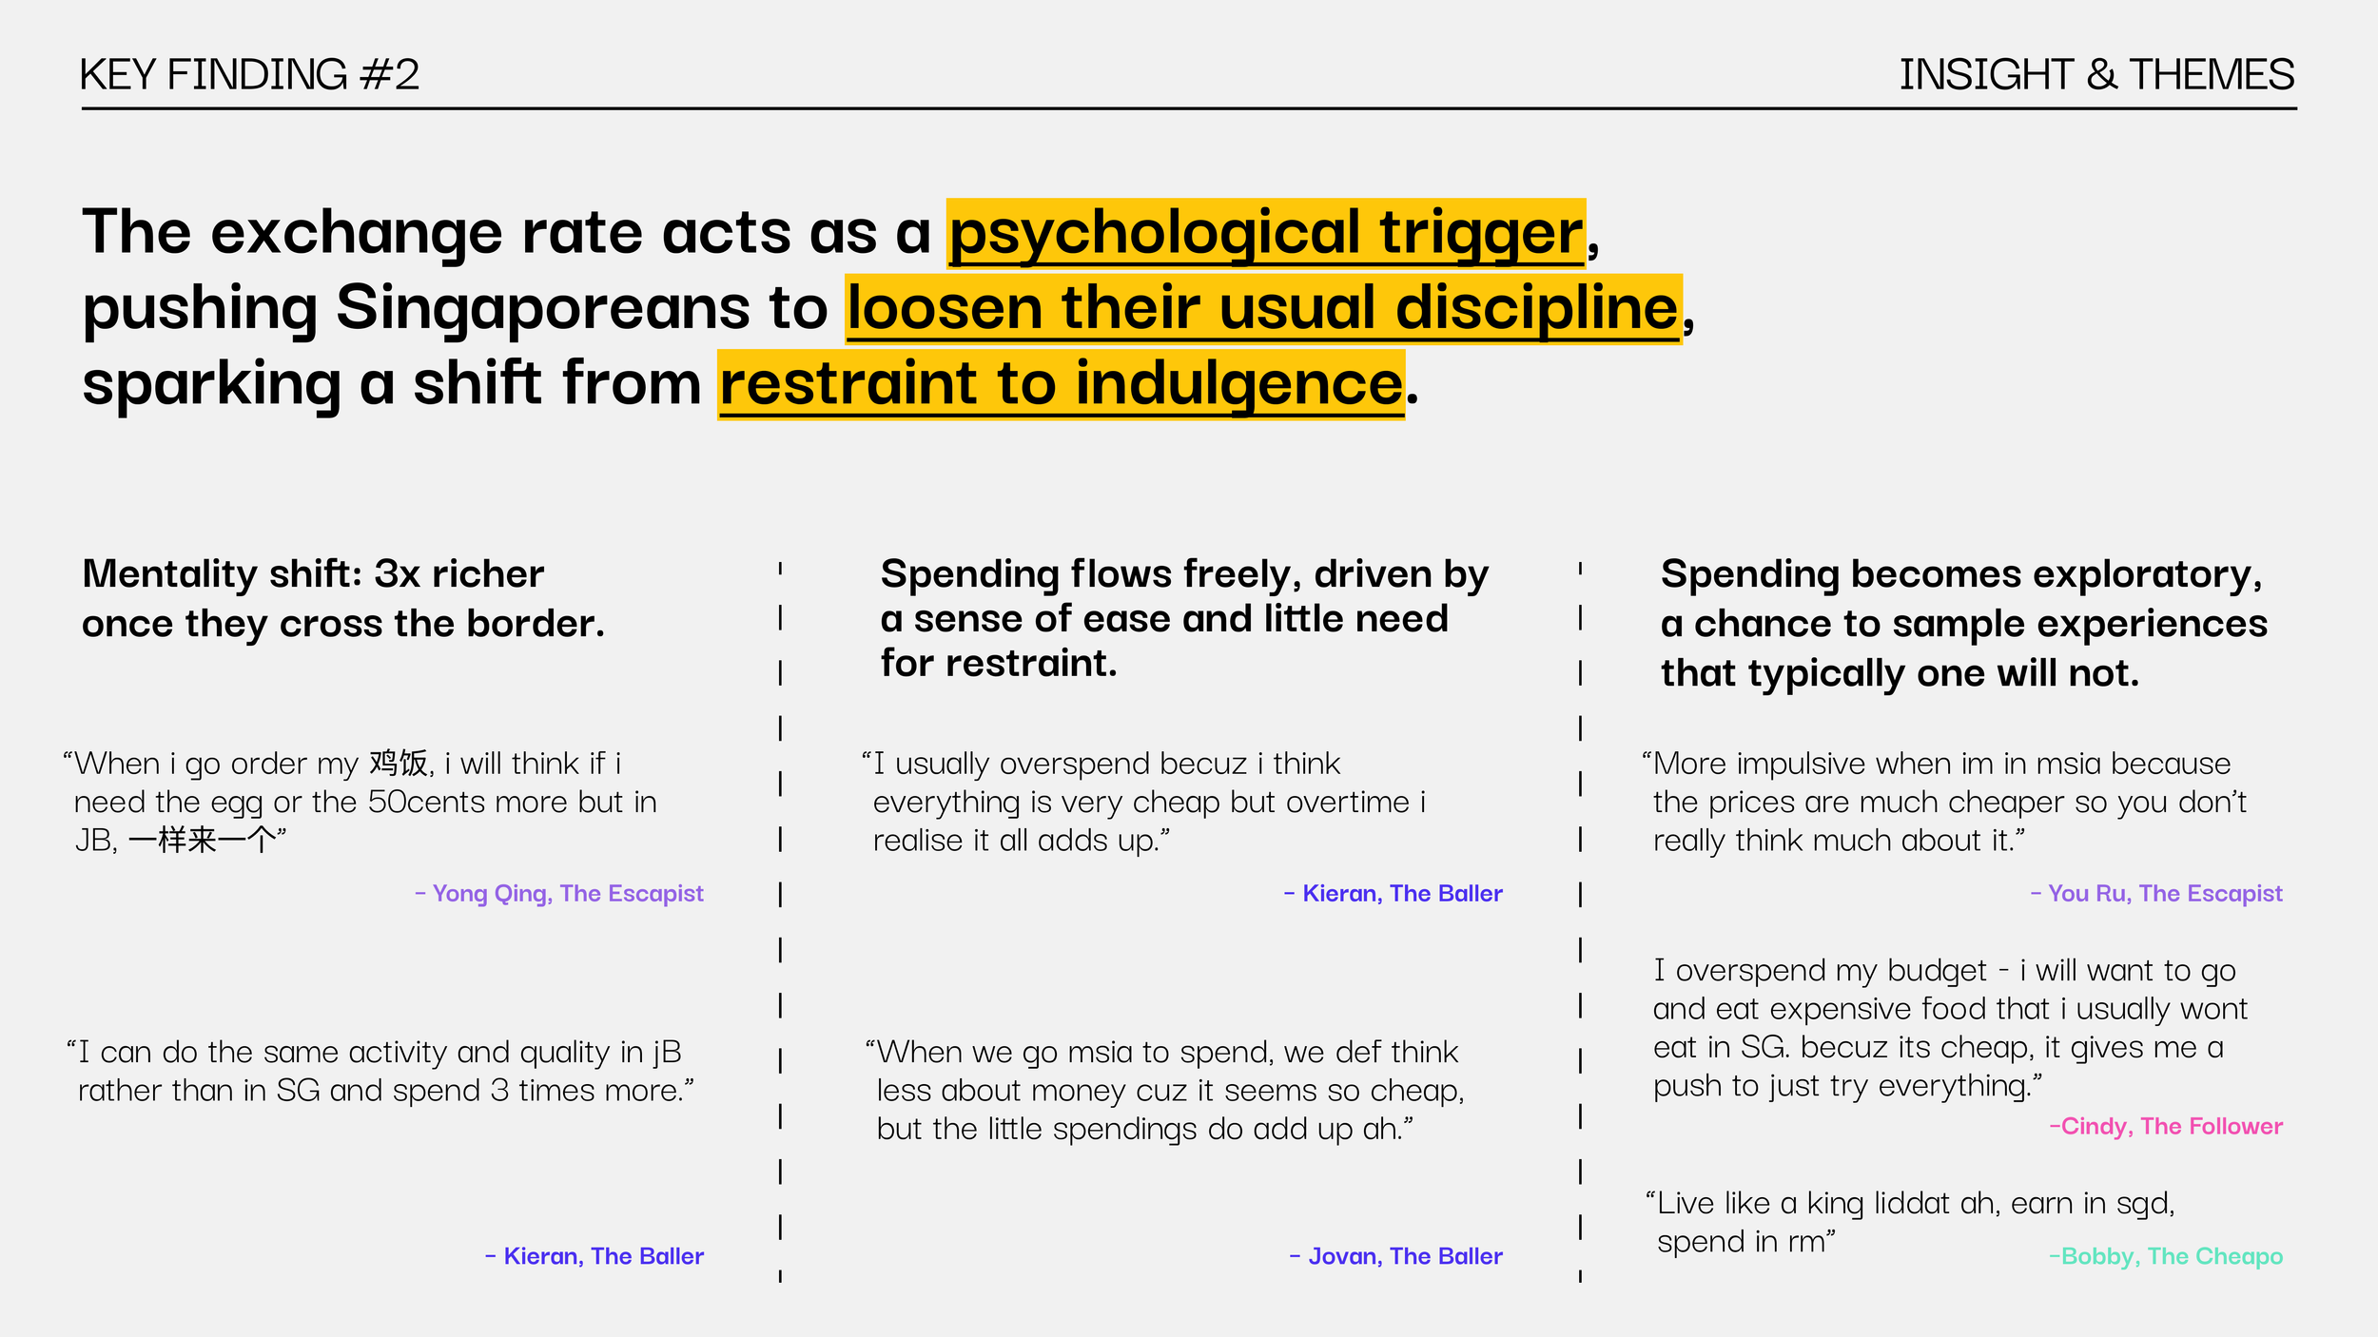Click the 'I usually overspend becuz' quote

(x=1146, y=803)
